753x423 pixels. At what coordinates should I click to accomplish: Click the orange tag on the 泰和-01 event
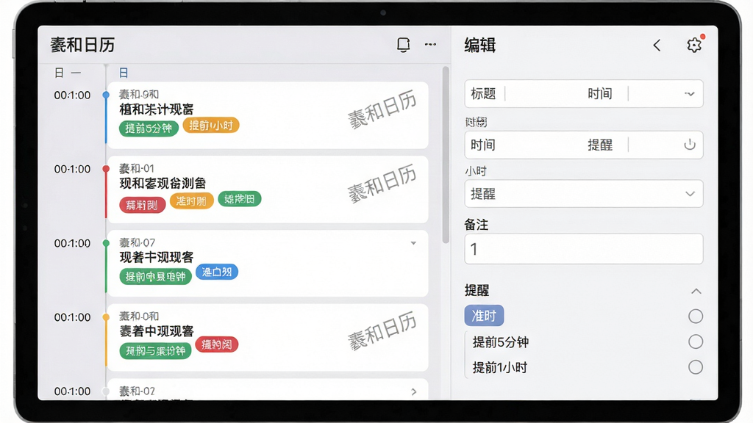coord(191,200)
